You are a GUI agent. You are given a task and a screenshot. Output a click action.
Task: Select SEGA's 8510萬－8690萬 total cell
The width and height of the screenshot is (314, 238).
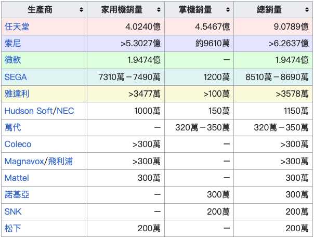(273, 77)
